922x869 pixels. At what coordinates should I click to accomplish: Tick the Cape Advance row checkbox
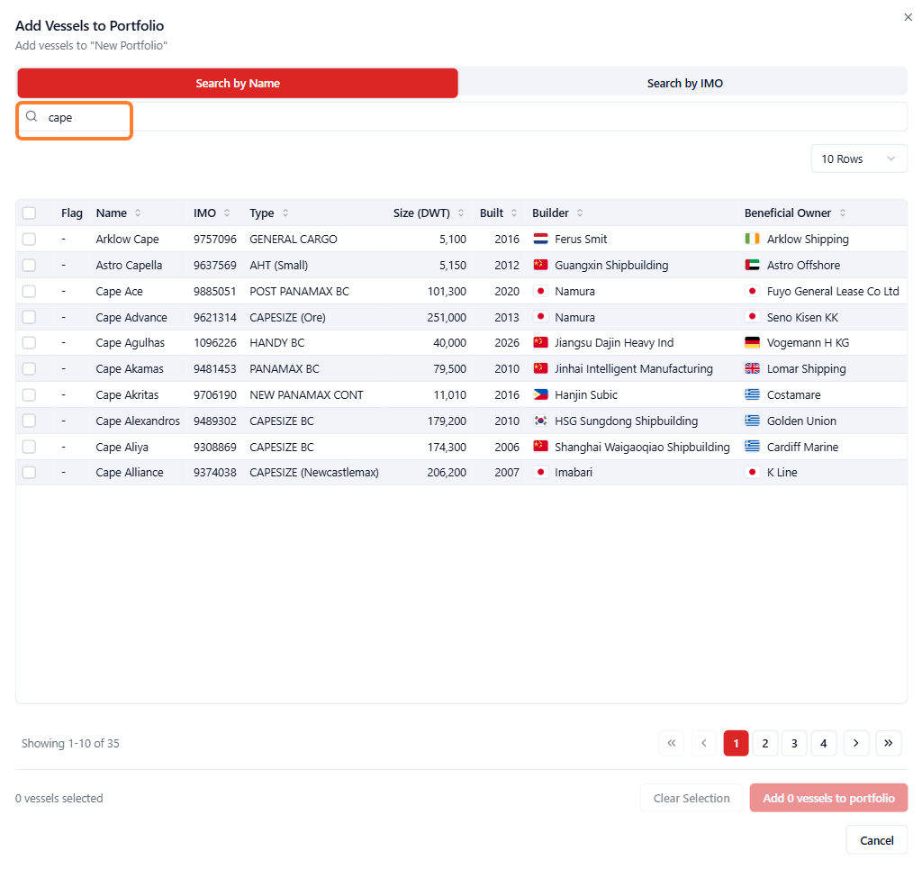pos(29,317)
